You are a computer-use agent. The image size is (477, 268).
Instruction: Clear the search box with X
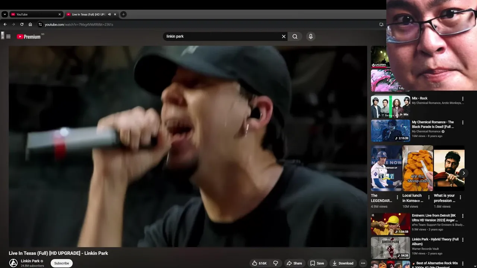(x=284, y=36)
